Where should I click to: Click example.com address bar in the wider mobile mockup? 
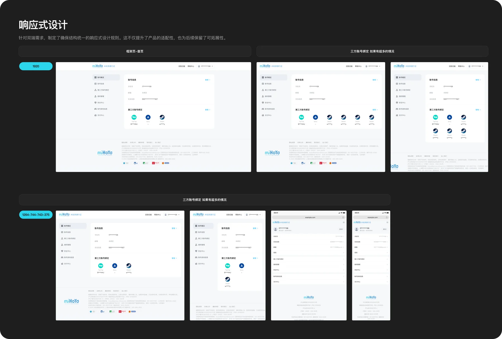pyautogui.click(x=309, y=217)
